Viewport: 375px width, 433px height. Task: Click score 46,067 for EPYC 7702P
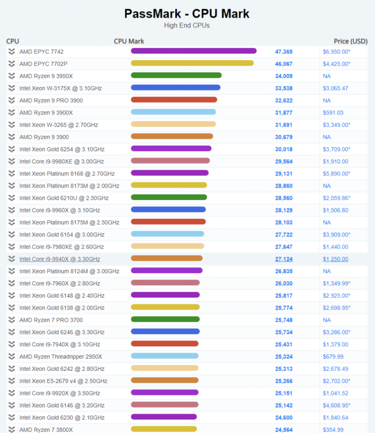coord(284,64)
